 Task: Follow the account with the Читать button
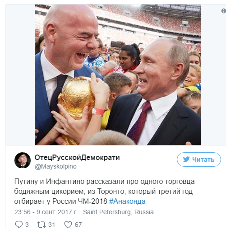click(199, 160)
